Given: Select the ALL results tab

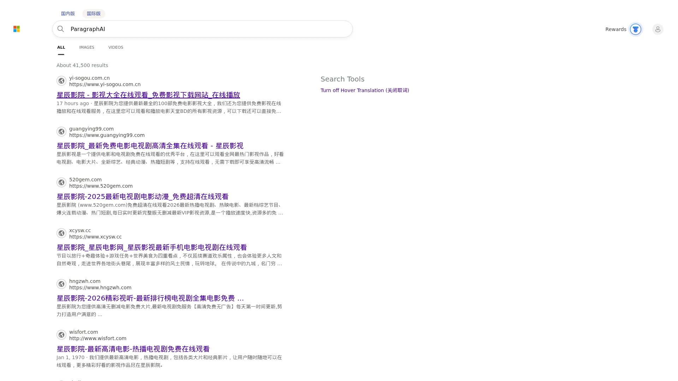Looking at the screenshot, I should pyautogui.click(x=61, y=47).
